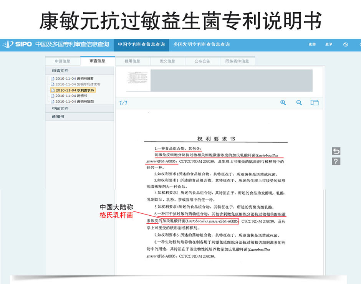The image size is (361, 284).
Task: Zoom in on the document page
Action: 283,102
